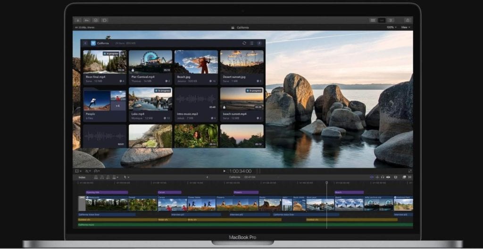Click the back arrow in the California panel
Viewport: 483px width, 249px height.
[x=85, y=43]
